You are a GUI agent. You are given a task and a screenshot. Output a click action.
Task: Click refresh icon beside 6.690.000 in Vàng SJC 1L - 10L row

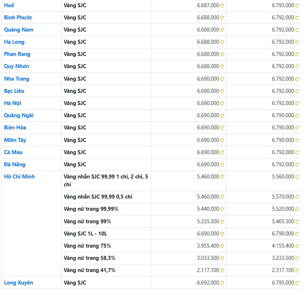[x=222, y=234]
